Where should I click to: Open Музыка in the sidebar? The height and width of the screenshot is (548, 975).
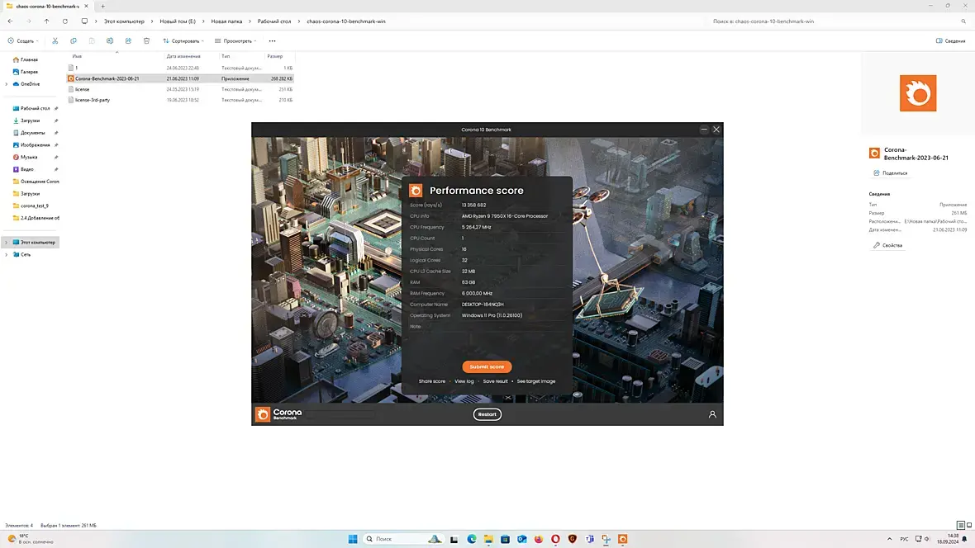point(29,157)
